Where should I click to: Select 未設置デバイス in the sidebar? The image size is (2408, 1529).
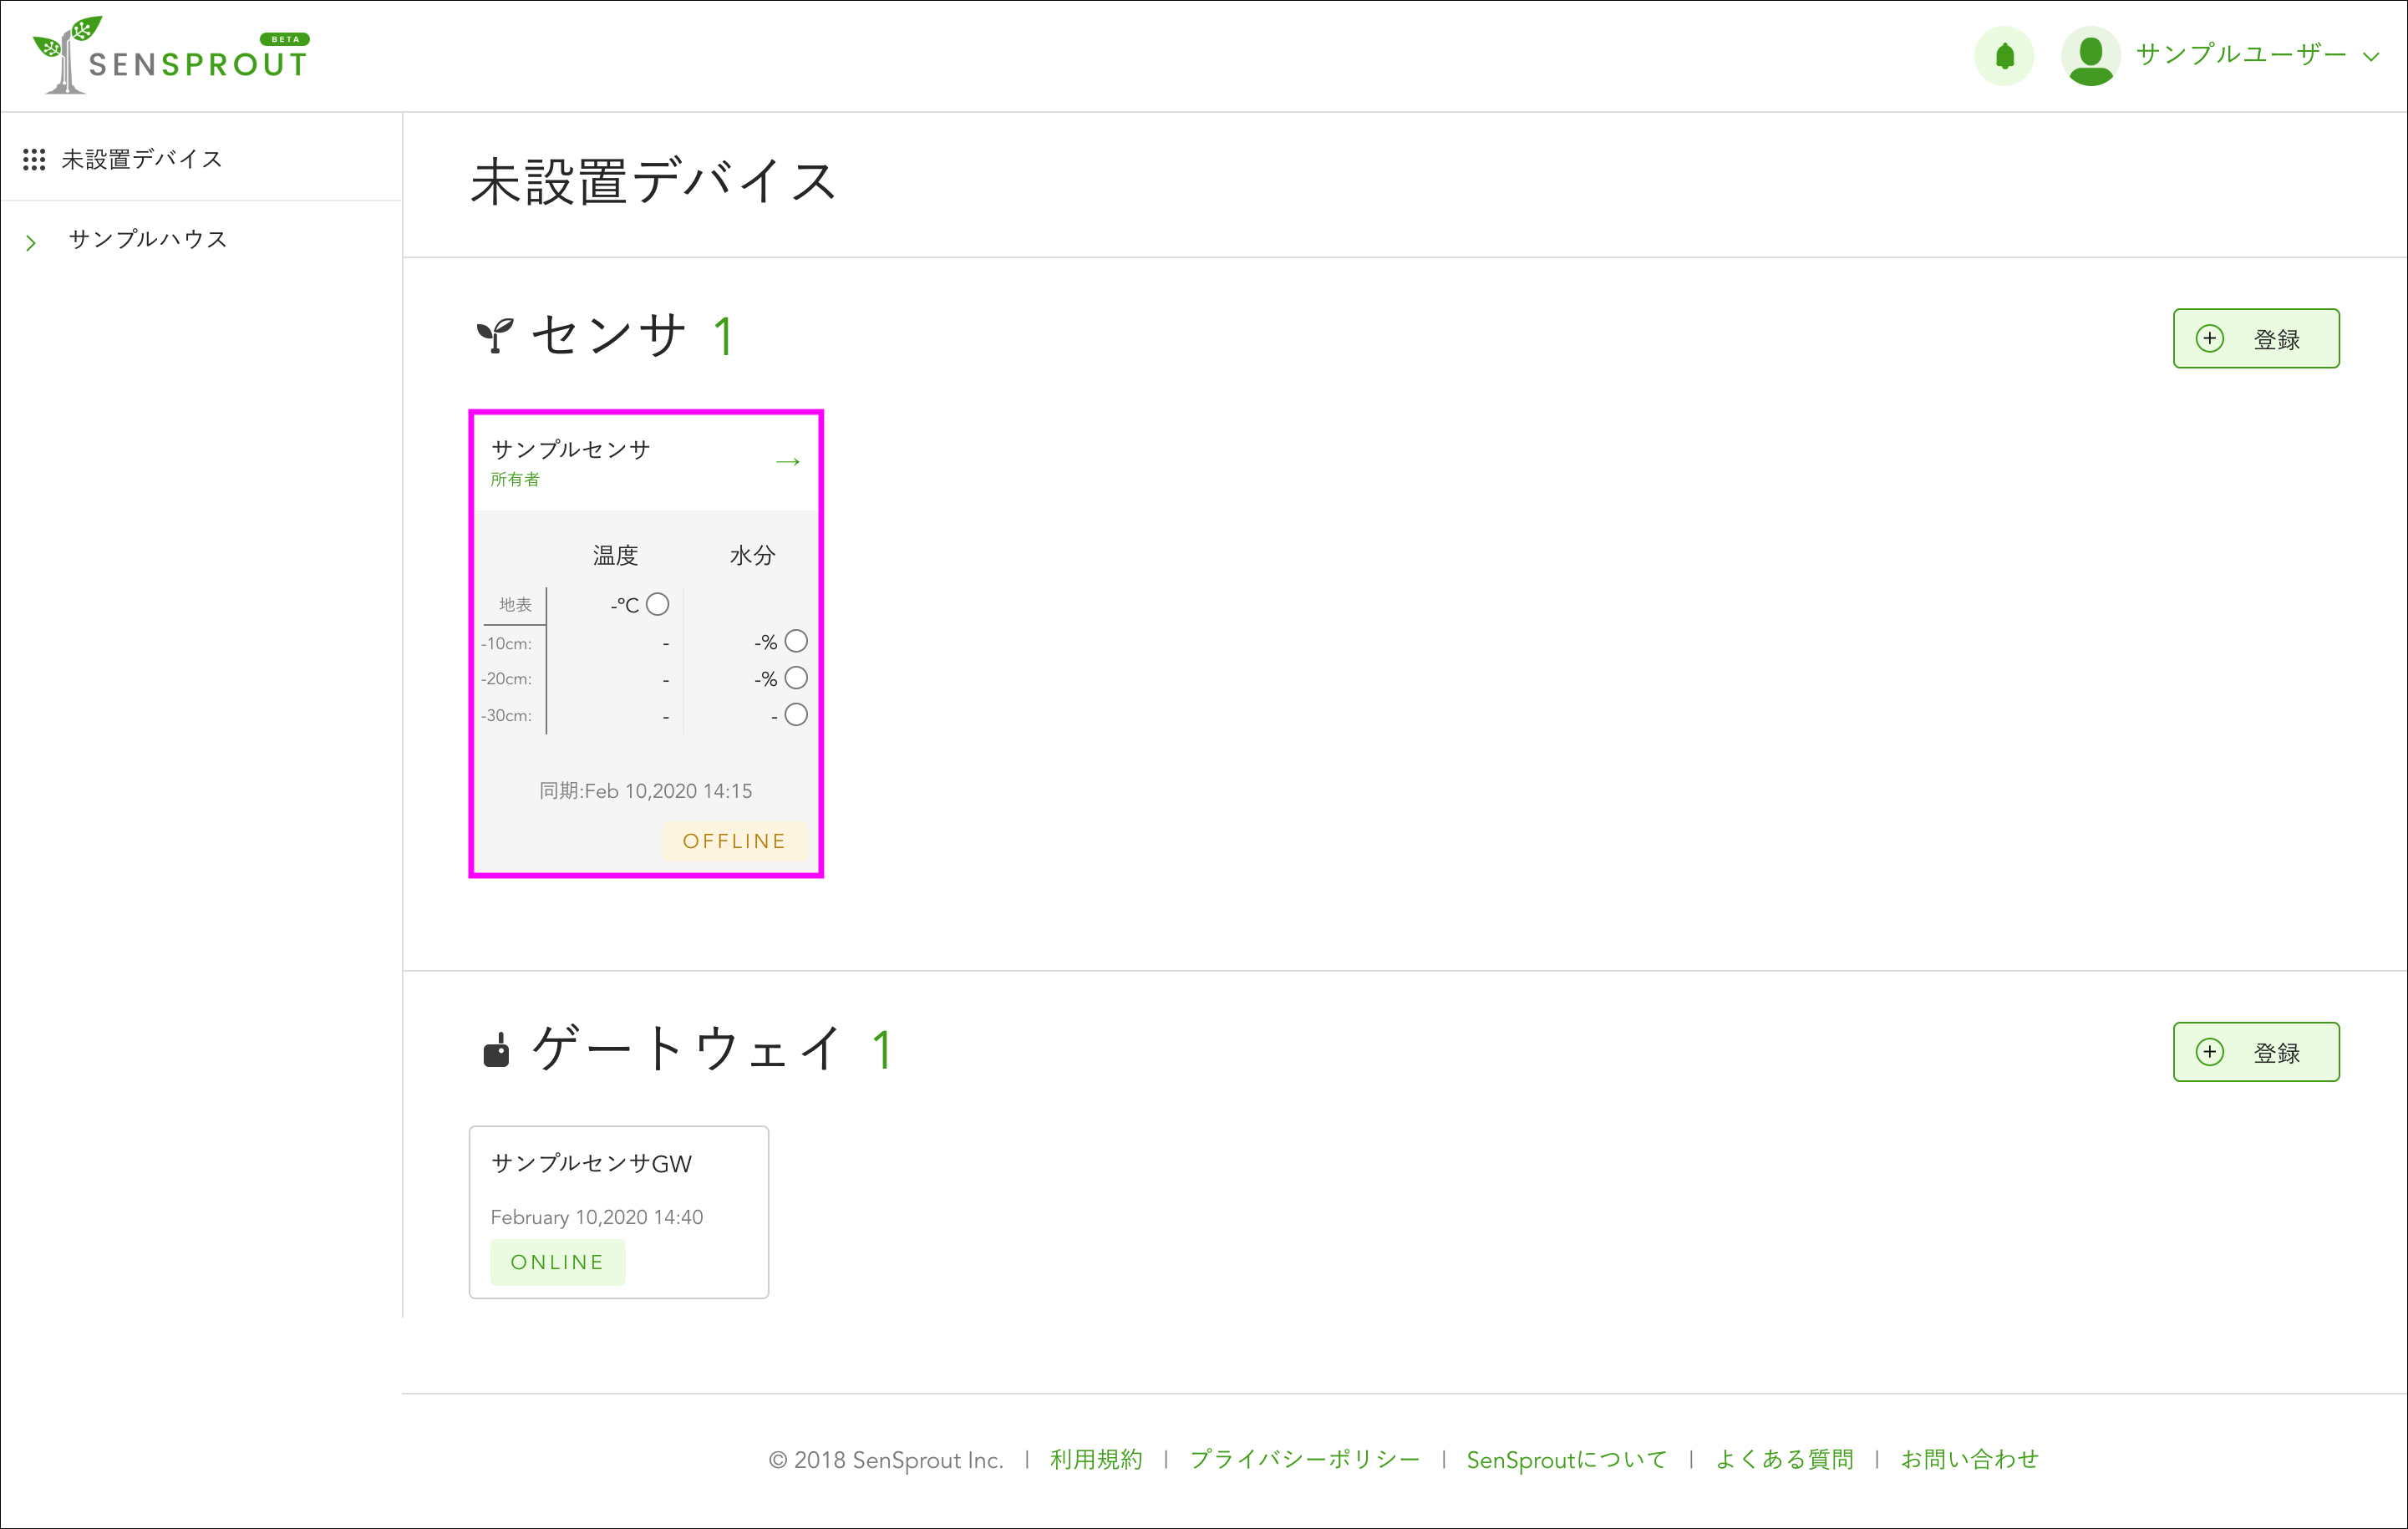point(141,159)
